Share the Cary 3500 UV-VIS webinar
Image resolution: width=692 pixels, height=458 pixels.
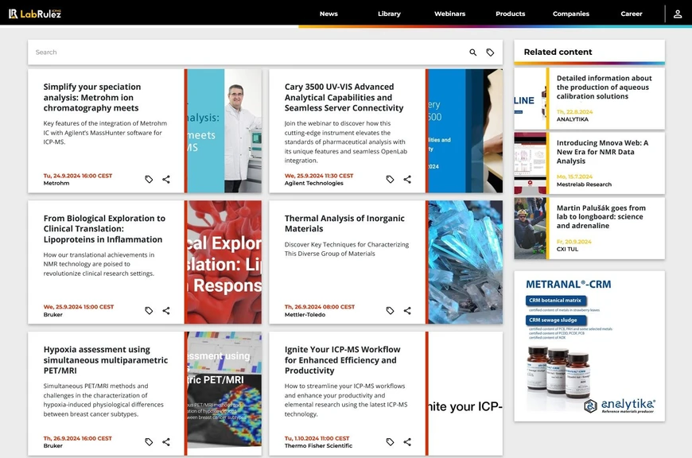point(407,179)
